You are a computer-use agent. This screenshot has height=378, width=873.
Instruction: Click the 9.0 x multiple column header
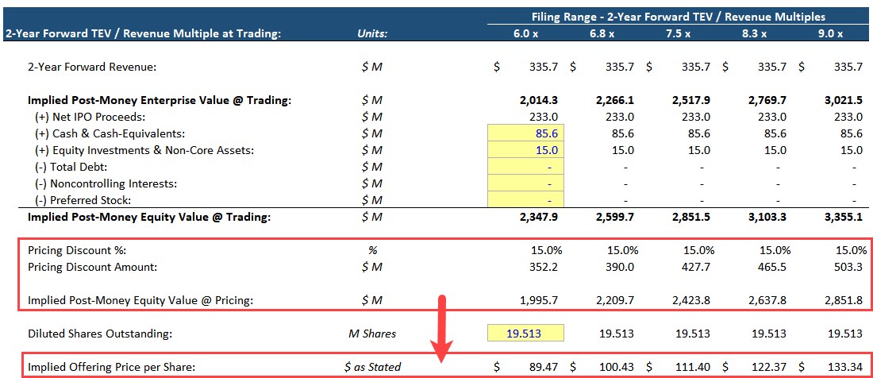(x=830, y=33)
